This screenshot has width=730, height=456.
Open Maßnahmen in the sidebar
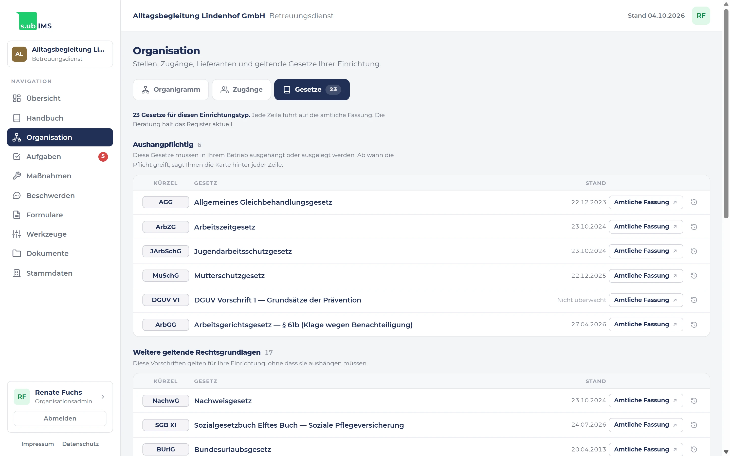60,176
